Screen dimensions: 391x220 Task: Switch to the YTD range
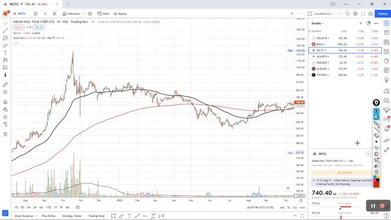(x=48, y=207)
